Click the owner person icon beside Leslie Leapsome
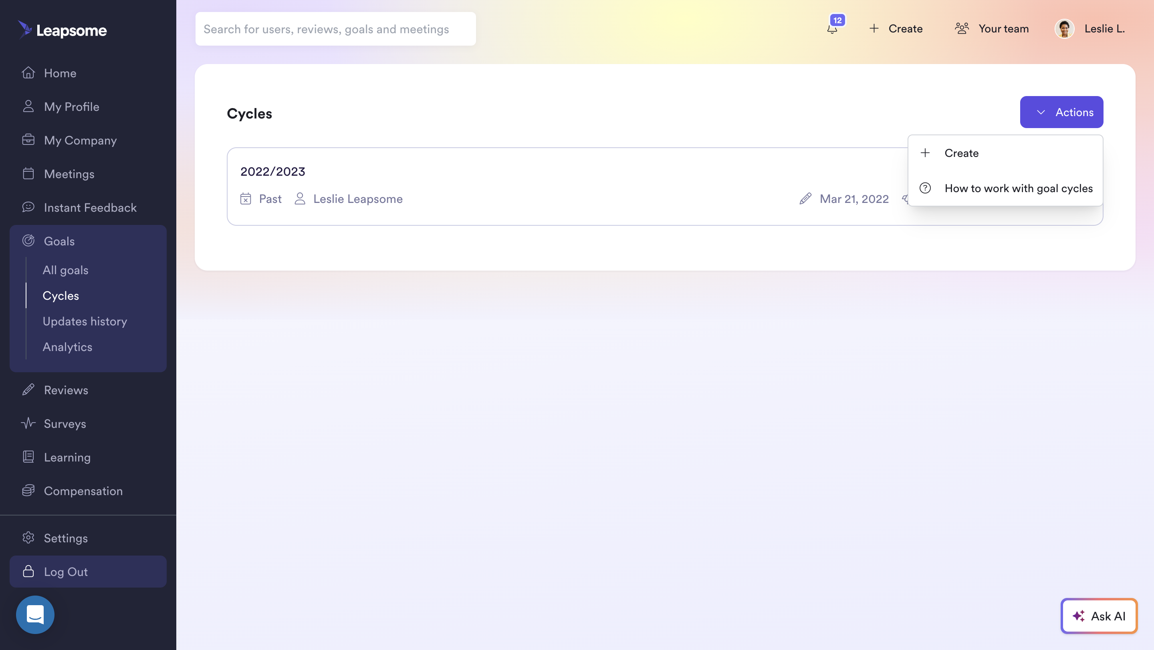Image resolution: width=1154 pixels, height=650 pixels. point(300,199)
